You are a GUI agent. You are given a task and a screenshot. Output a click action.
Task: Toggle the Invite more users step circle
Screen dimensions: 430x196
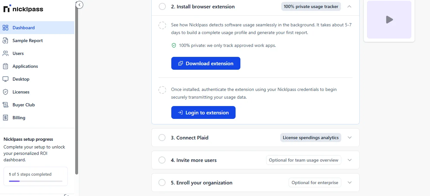(x=162, y=160)
